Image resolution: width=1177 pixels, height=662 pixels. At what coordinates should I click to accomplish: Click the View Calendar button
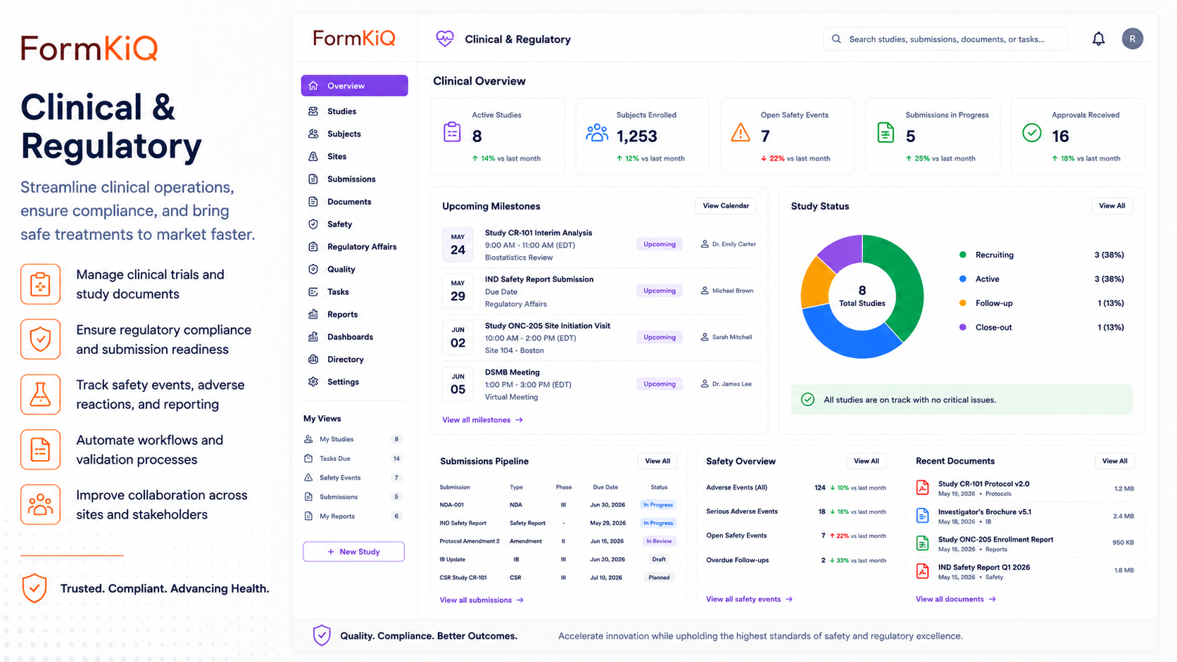(726, 205)
